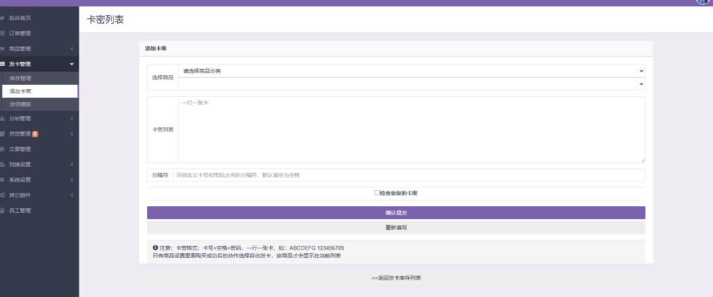Click the 分隔符 field label

(160, 175)
